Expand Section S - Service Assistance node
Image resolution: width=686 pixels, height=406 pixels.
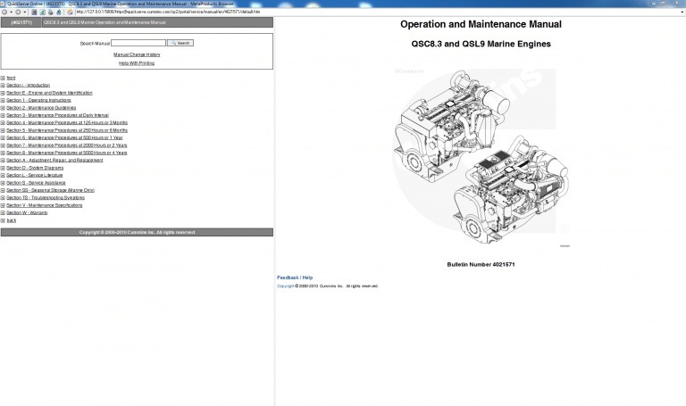(x=3, y=183)
